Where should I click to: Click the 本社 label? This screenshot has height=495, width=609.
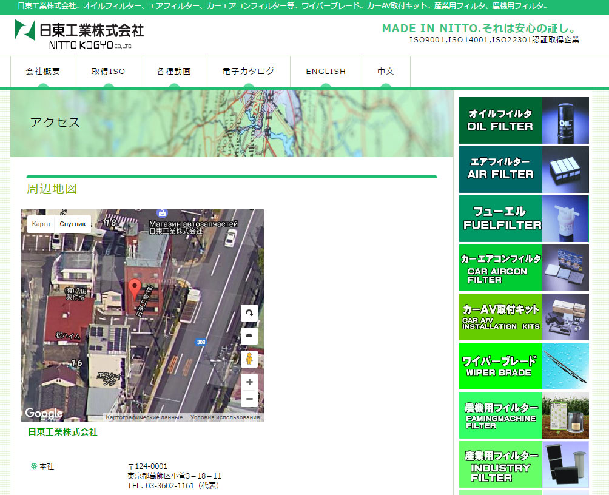click(47, 466)
